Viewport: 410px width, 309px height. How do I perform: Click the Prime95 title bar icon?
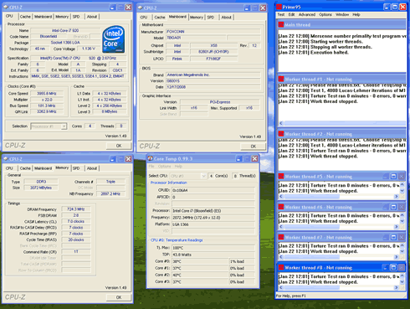point(279,7)
